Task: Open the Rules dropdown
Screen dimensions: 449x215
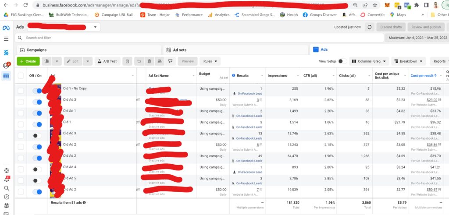Action: [x=210, y=61]
